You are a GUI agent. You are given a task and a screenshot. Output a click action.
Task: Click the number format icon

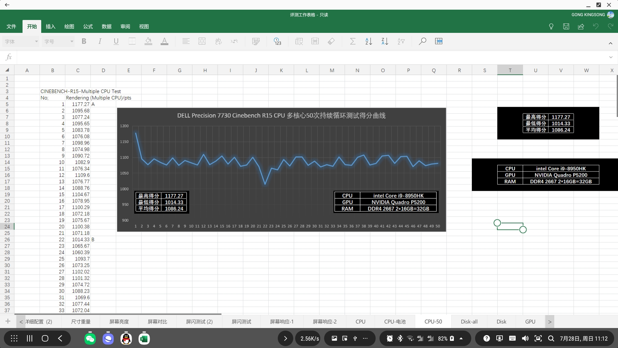point(277,41)
